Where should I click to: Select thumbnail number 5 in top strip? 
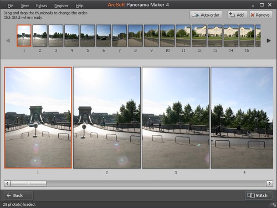[x=88, y=35]
